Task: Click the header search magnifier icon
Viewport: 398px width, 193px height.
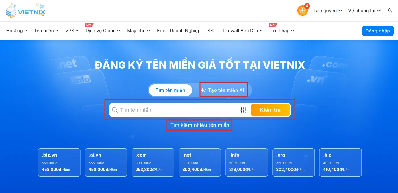Action: 390,11
